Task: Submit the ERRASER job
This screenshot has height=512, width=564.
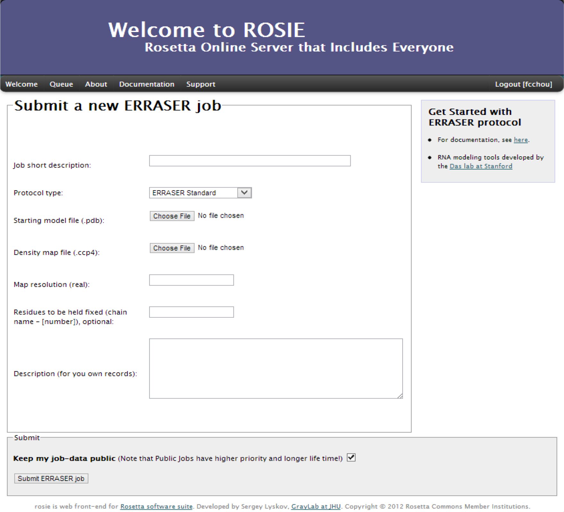Action: click(51, 478)
